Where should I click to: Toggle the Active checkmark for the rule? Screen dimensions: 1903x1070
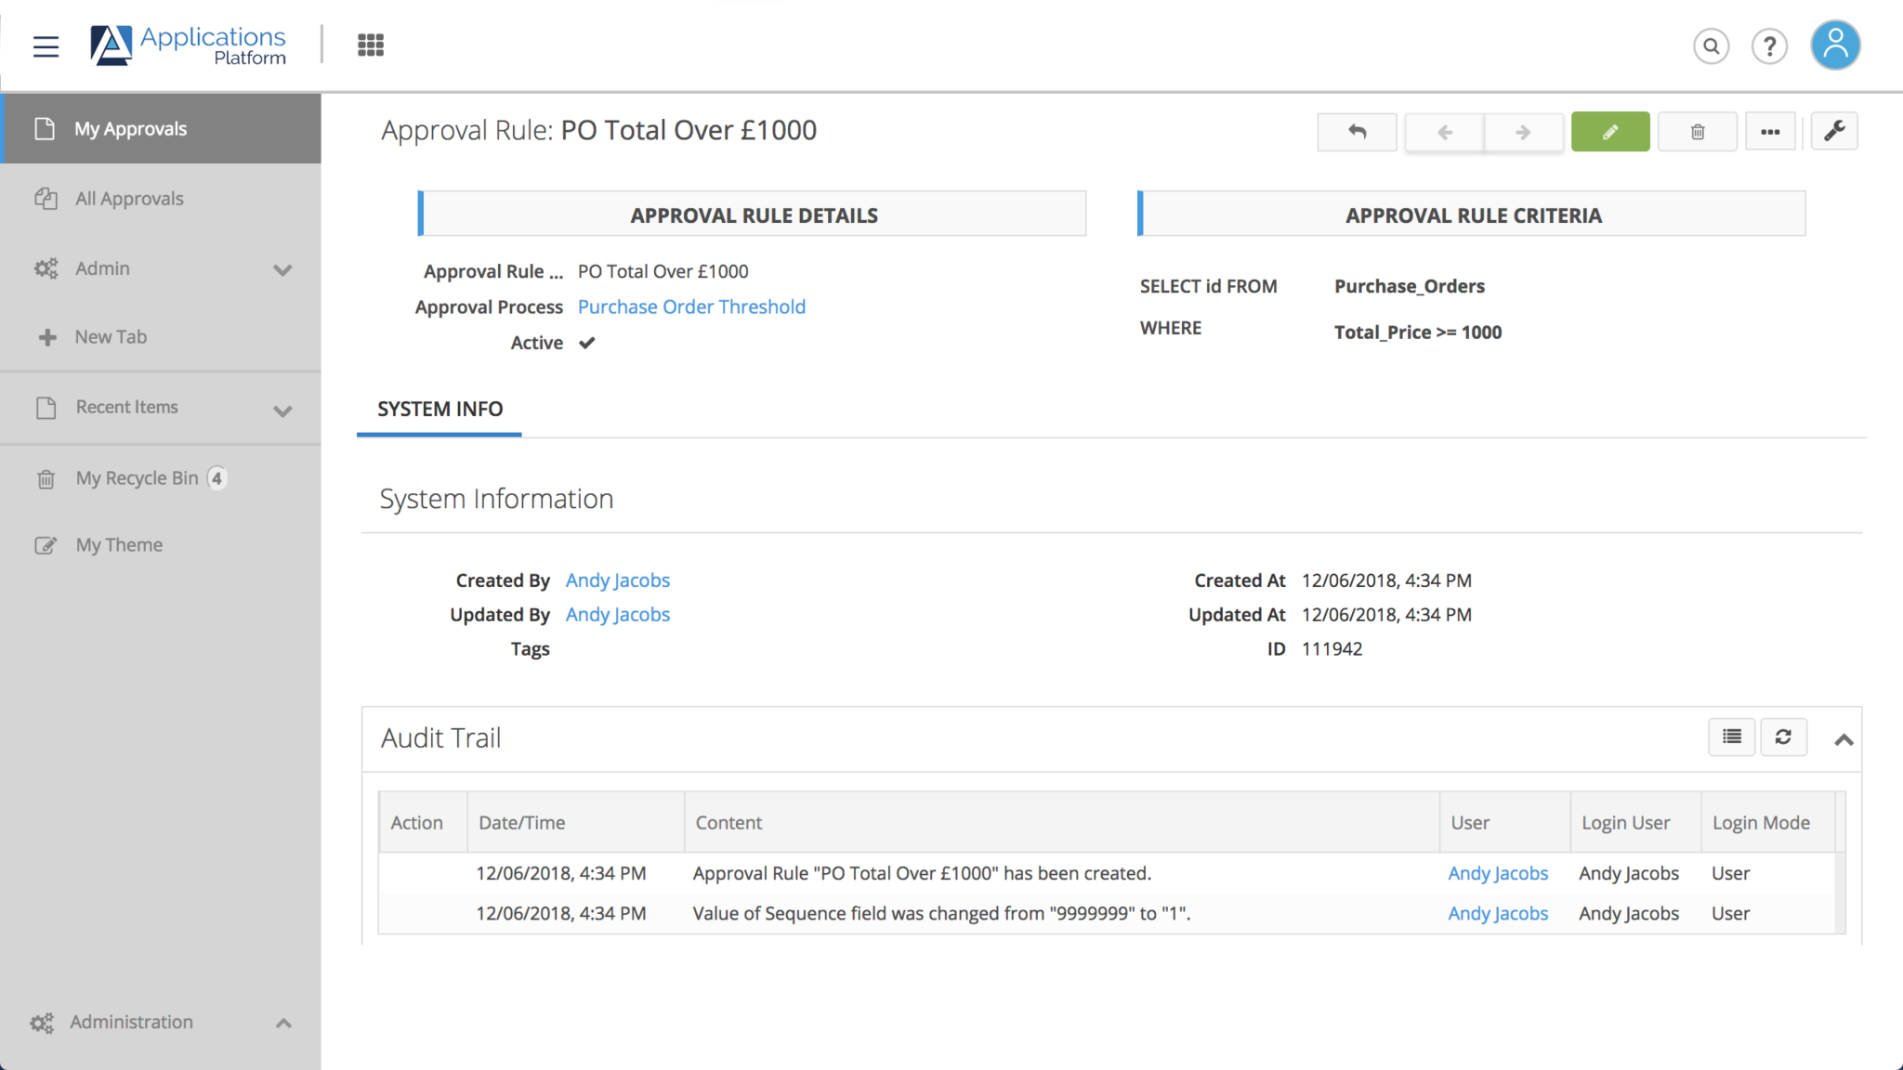[x=586, y=342]
